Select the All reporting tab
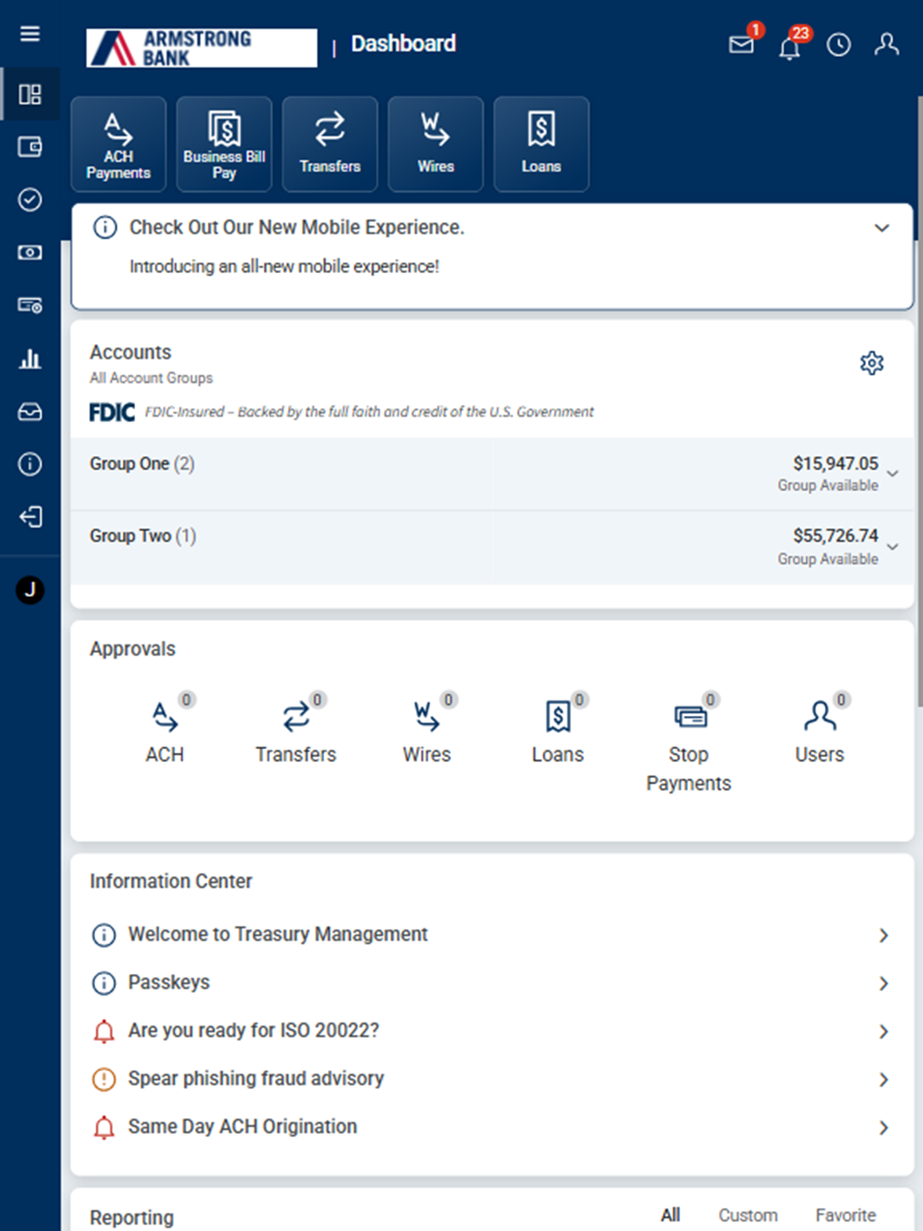 click(x=670, y=1215)
